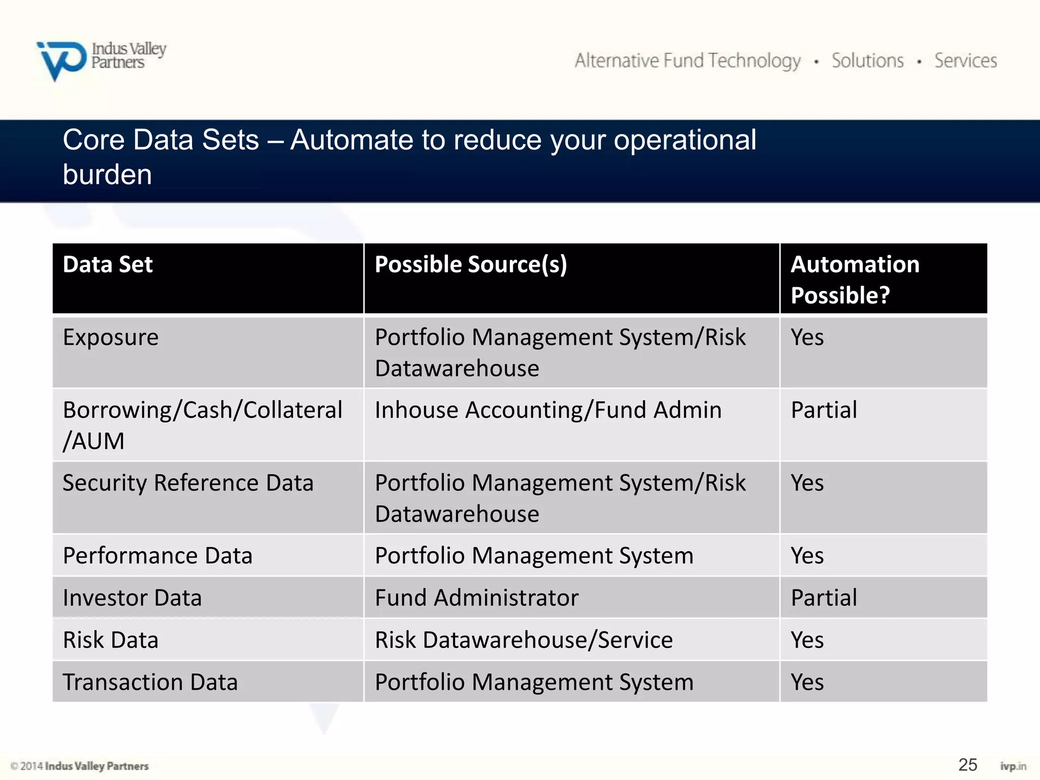1040x780 pixels.
Task: Click 'Yes' in the Exposure row
Action: [x=807, y=337]
